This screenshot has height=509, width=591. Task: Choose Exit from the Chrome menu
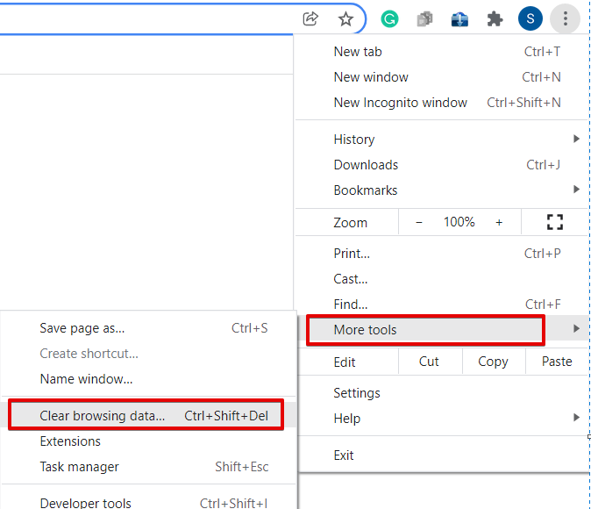click(x=444, y=455)
